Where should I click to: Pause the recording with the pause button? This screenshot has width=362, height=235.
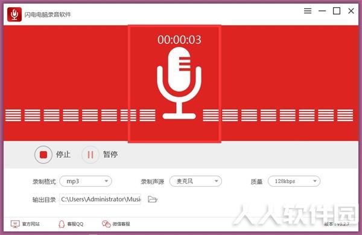91,154
